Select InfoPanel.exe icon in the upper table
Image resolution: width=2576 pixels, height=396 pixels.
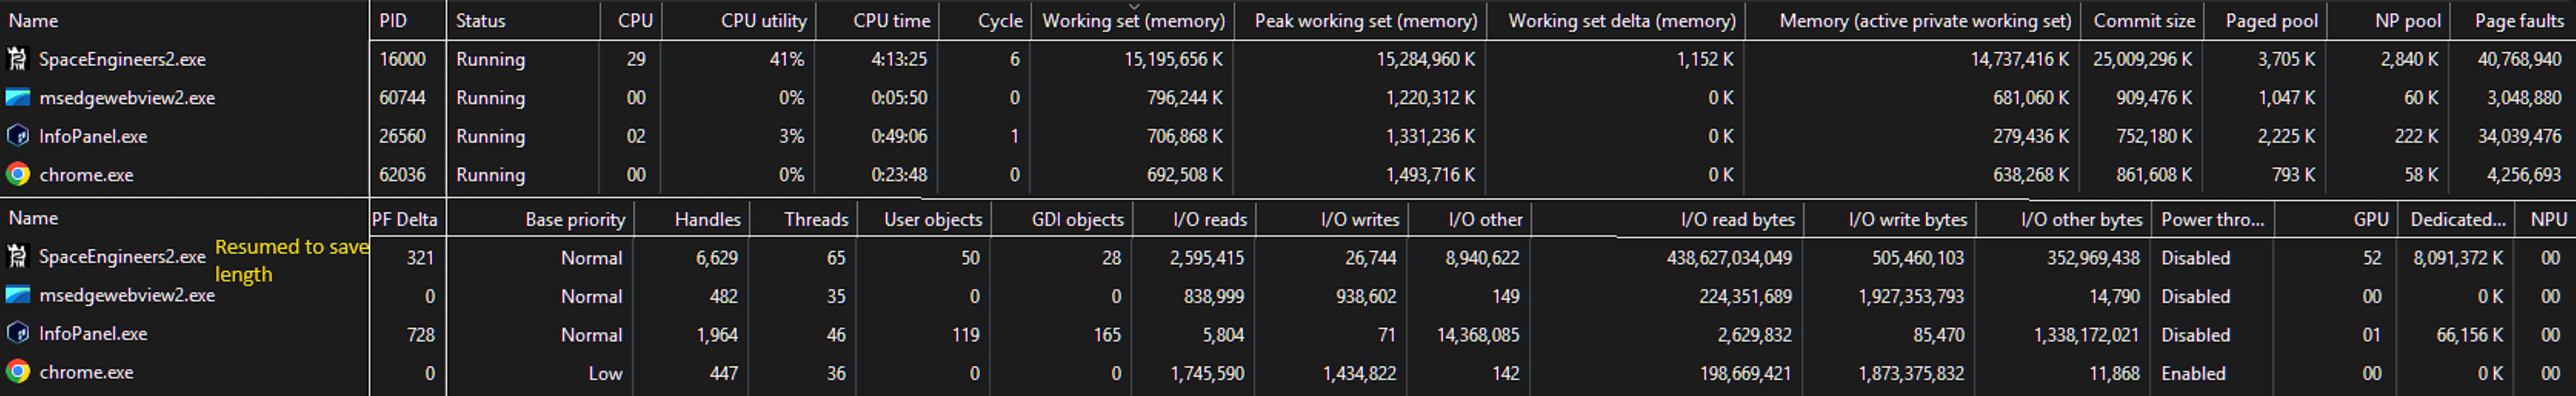(x=17, y=136)
